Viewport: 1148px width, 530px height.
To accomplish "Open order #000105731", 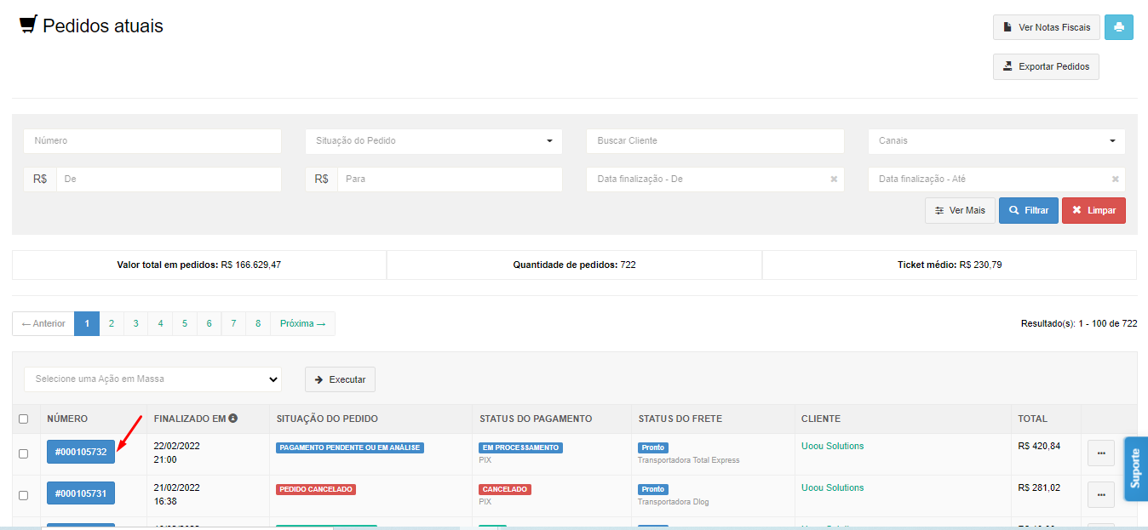I will [81, 493].
